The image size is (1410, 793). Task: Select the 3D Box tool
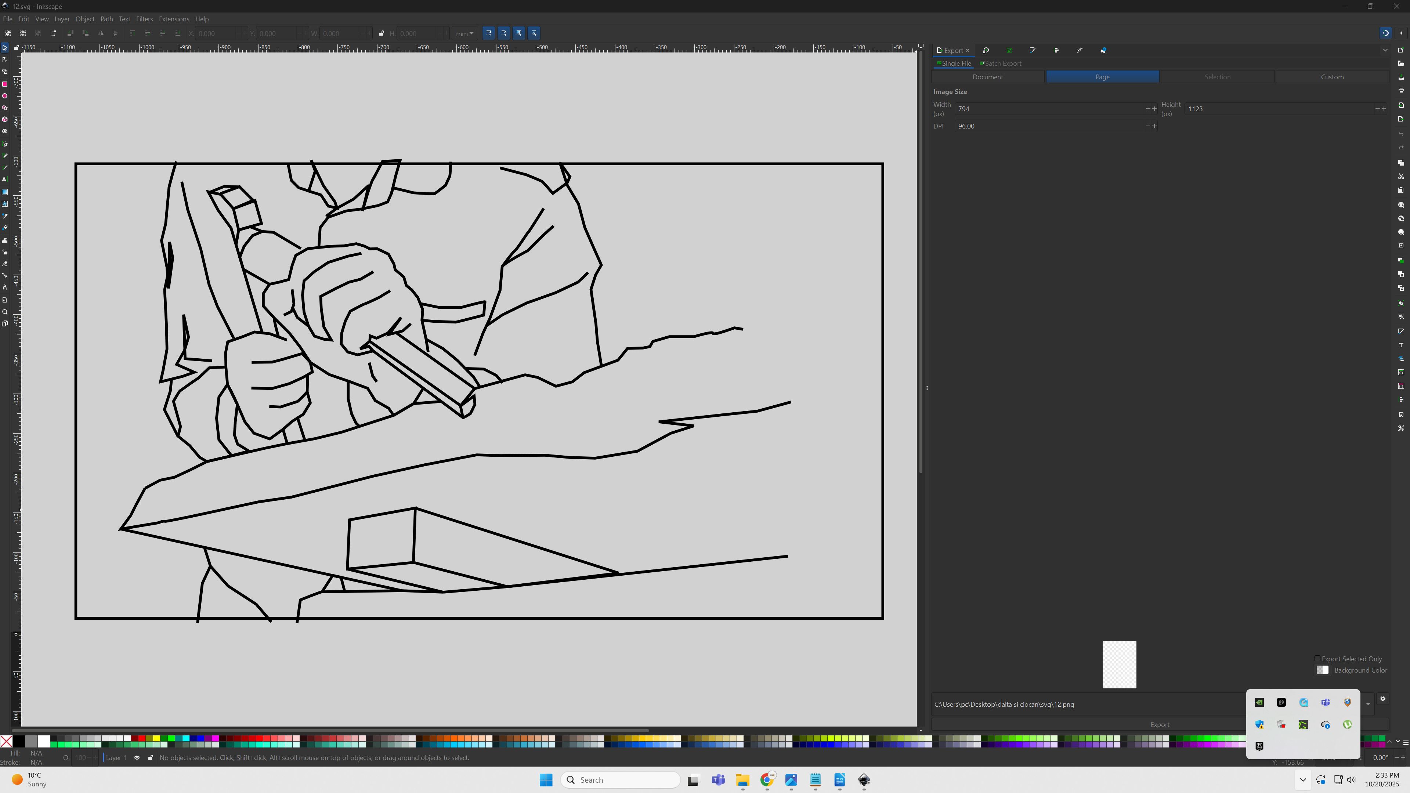(x=5, y=119)
